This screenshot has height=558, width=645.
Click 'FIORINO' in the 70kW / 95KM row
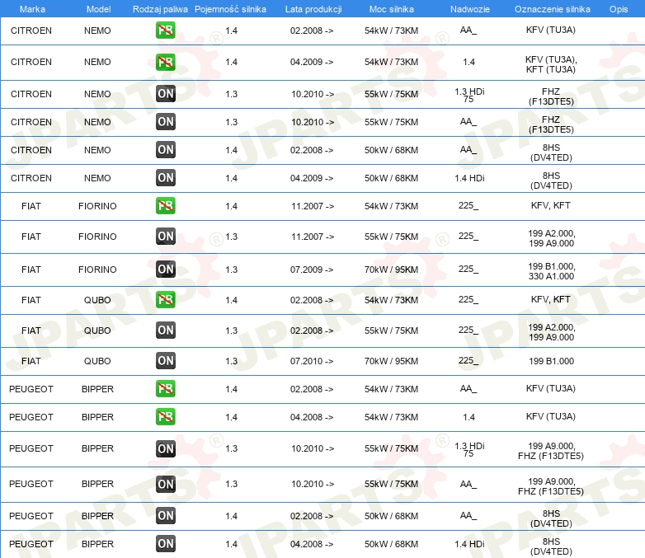click(x=97, y=270)
